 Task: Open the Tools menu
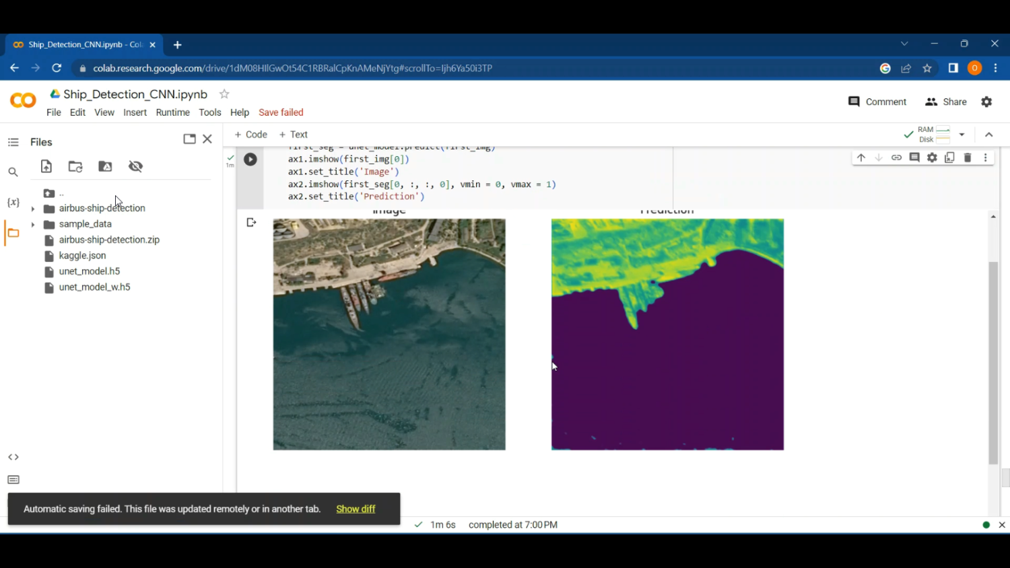point(209,112)
